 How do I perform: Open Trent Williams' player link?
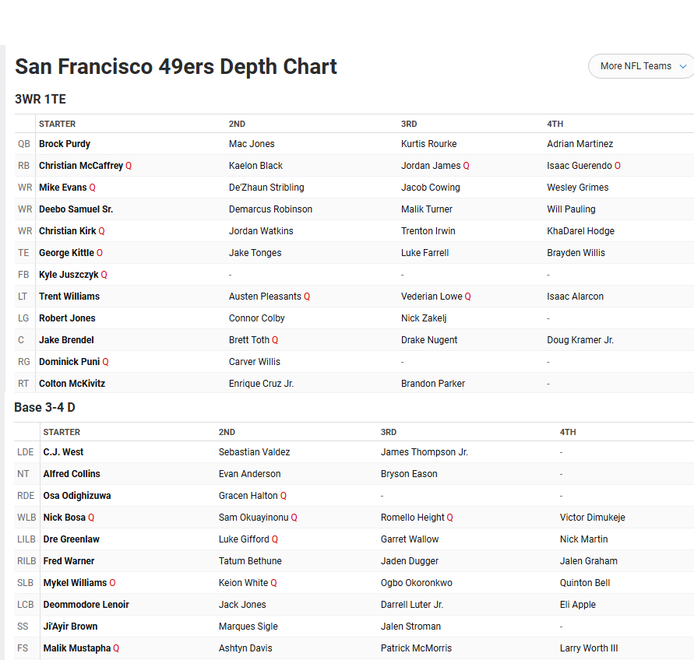pos(69,297)
